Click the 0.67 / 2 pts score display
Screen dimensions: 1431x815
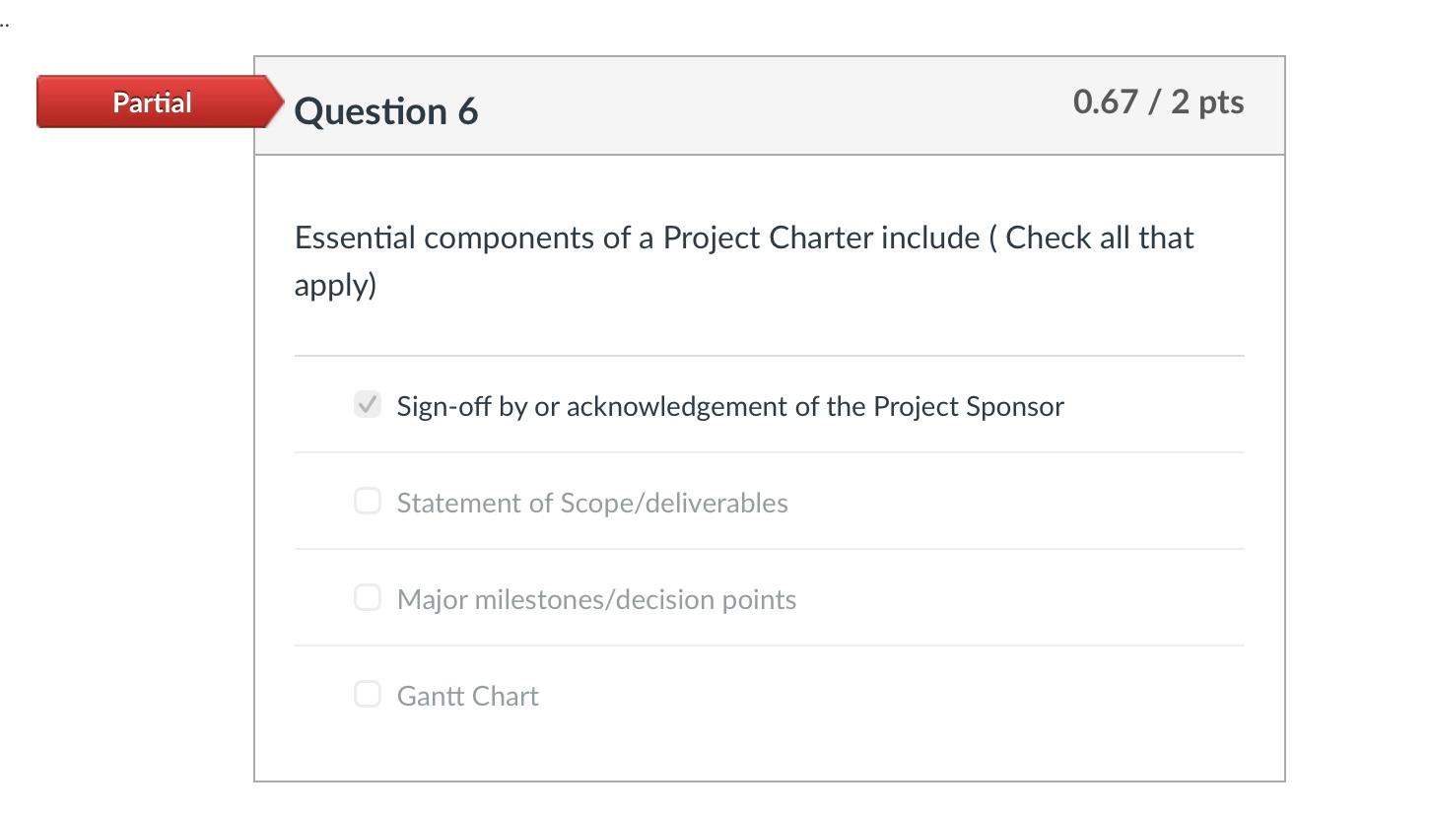pyautogui.click(x=1158, y=102)
